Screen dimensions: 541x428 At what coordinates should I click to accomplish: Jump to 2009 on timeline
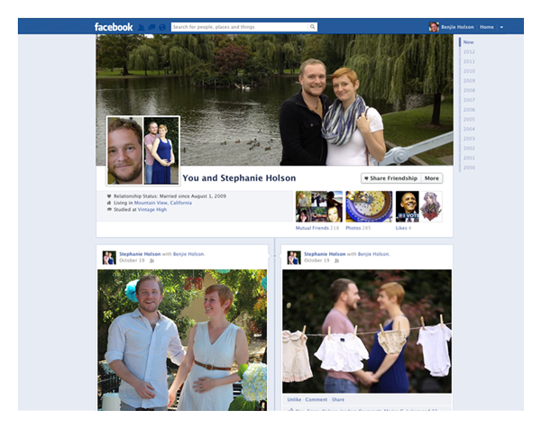(x=469, y=81)
